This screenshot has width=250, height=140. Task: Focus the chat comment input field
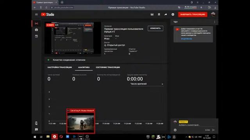click(x=197, y=125)
